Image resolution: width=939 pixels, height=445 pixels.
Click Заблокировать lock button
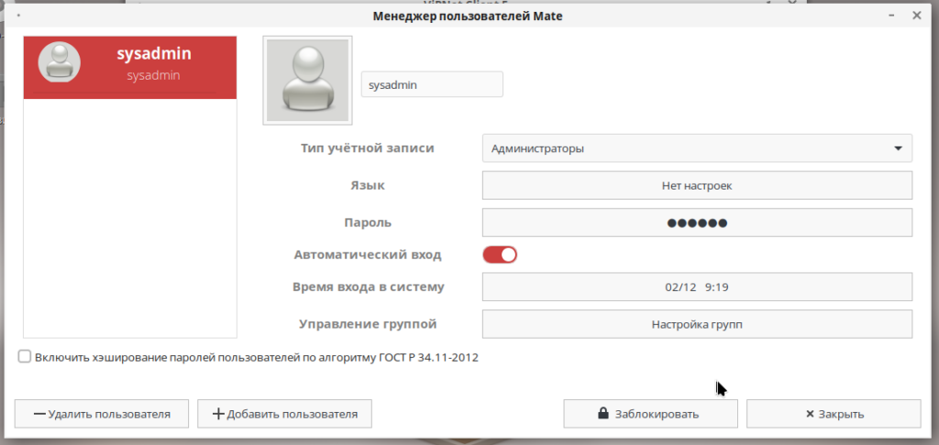650,414
